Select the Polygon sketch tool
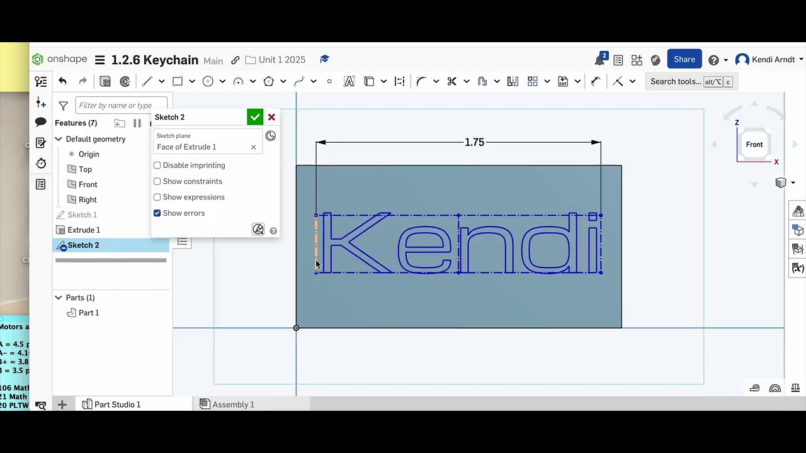 (x=268, y=81)
